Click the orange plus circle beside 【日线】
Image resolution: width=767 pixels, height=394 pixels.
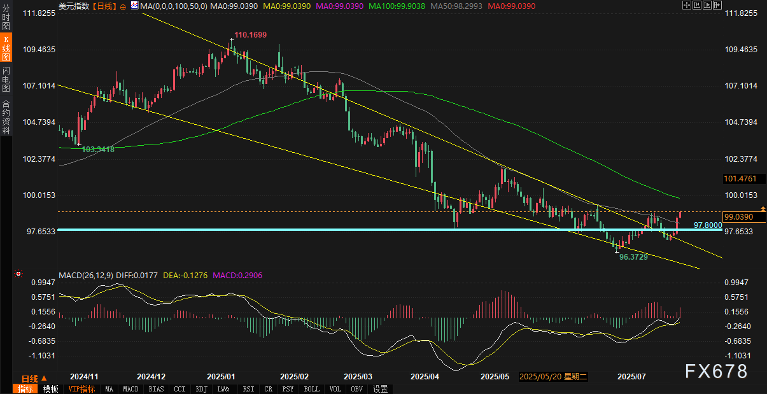(x=122, y=6)
